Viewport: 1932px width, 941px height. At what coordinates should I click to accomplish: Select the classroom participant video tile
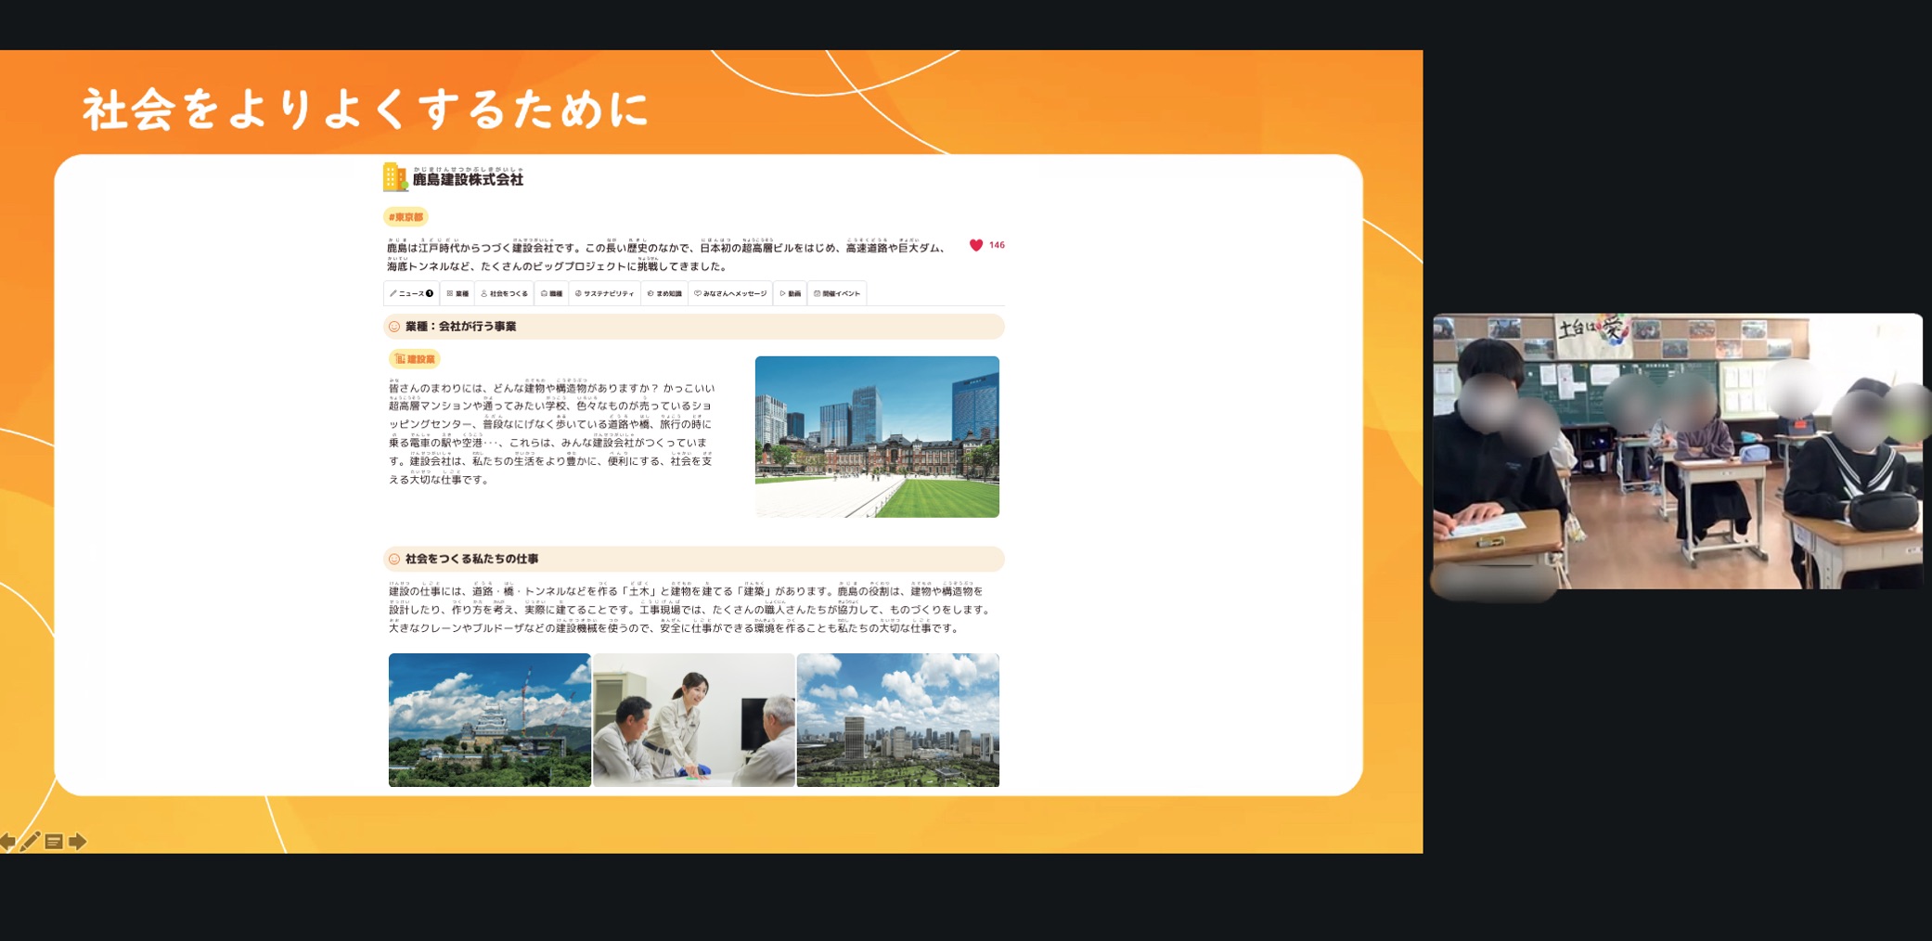coord(1677,451)
